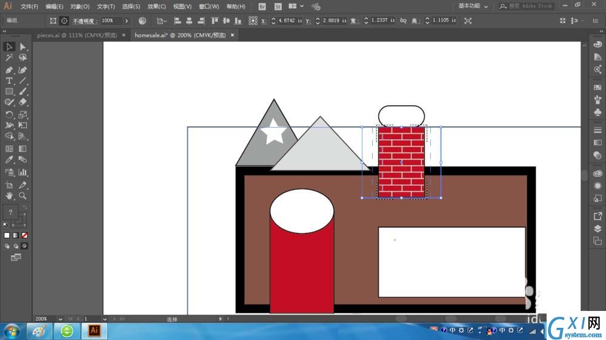
Task: Click the width 1.2337 field
Action: 382,21
